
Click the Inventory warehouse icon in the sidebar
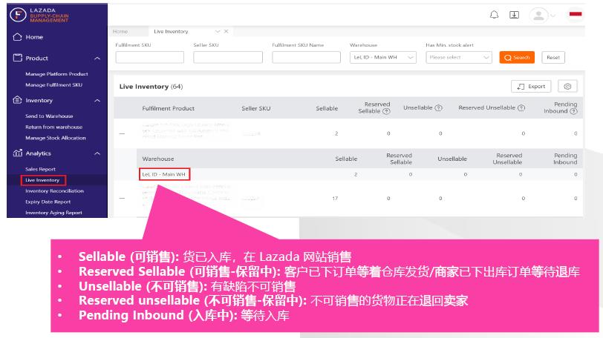(17, 100)
